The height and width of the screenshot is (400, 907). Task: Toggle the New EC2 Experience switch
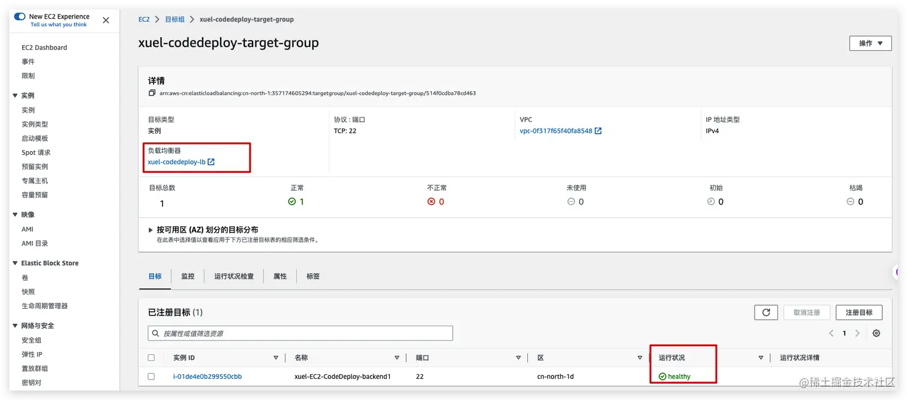click(20, 17)
